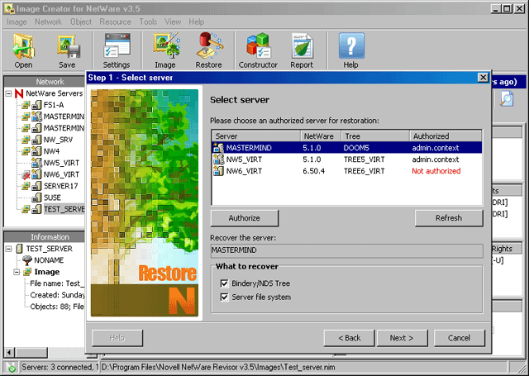Open the Tools menu

pos(148,21)
